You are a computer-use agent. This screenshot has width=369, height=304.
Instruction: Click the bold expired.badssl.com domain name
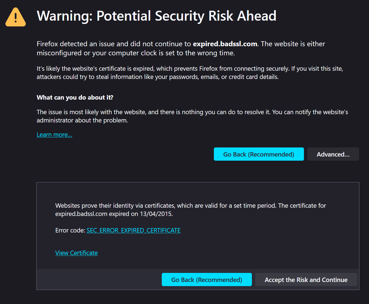[x=225, y=44]
